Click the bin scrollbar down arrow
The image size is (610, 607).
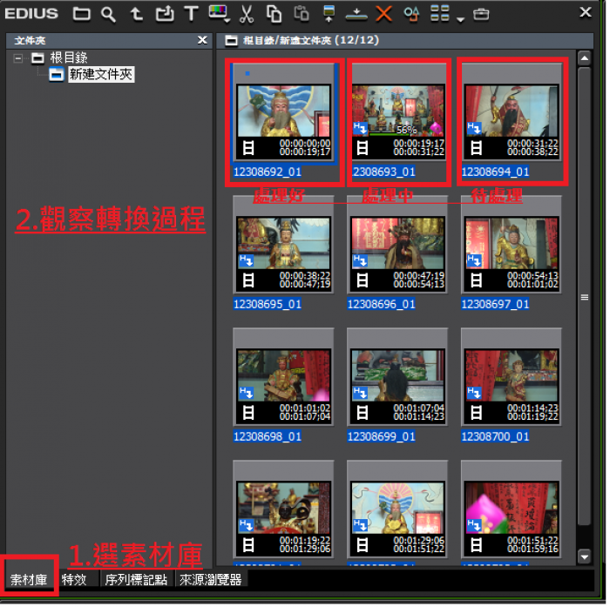pos(585,556)
